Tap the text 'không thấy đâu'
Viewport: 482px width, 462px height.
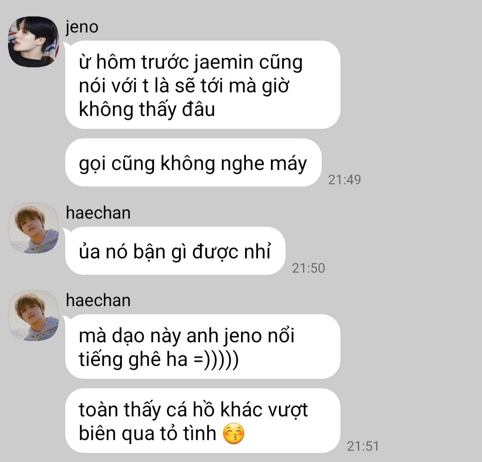(x=147, y=110)
